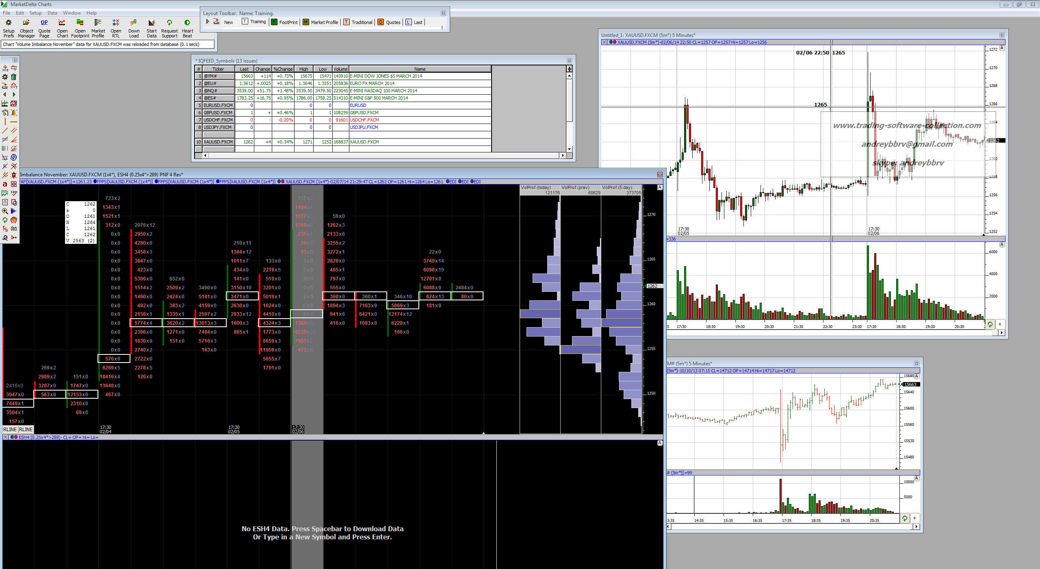The image size is (1040, 569).
Task: Expand quote page with plus button
Action: 569,69
